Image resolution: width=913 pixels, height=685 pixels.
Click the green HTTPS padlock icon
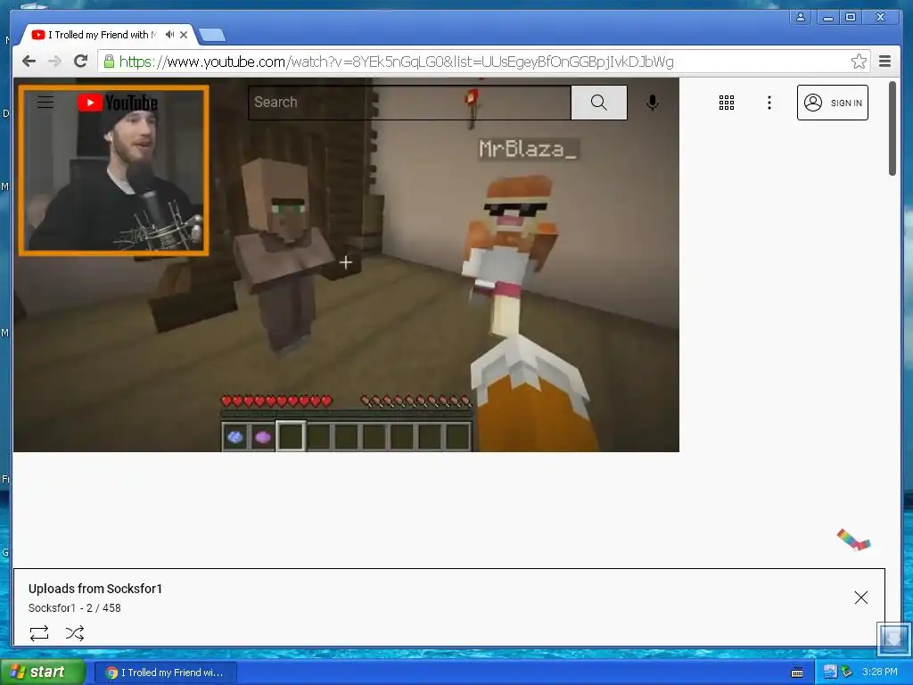click(x=109, y=62)
